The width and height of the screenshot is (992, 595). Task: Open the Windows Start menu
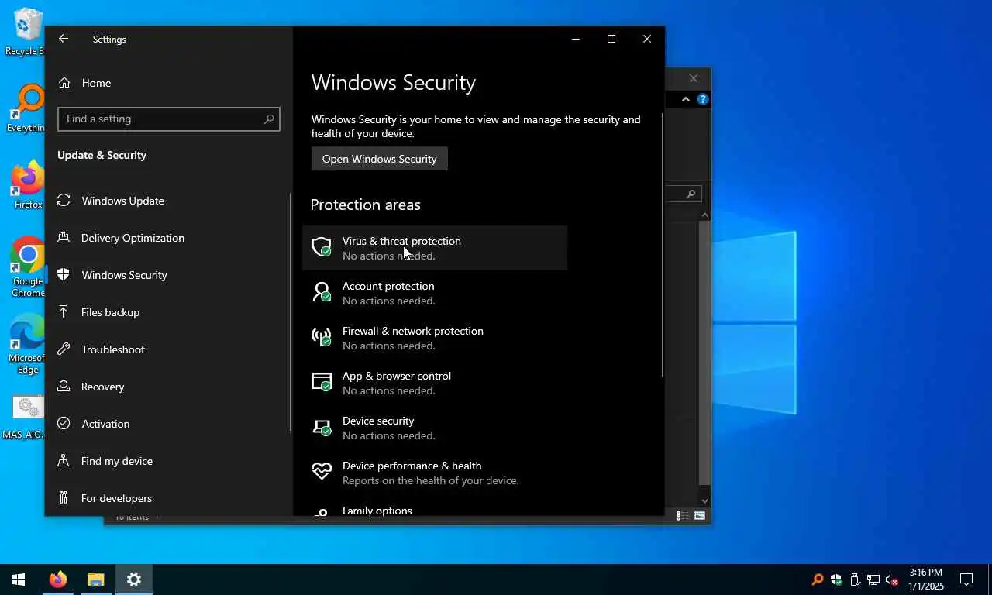tap(19, 580)
